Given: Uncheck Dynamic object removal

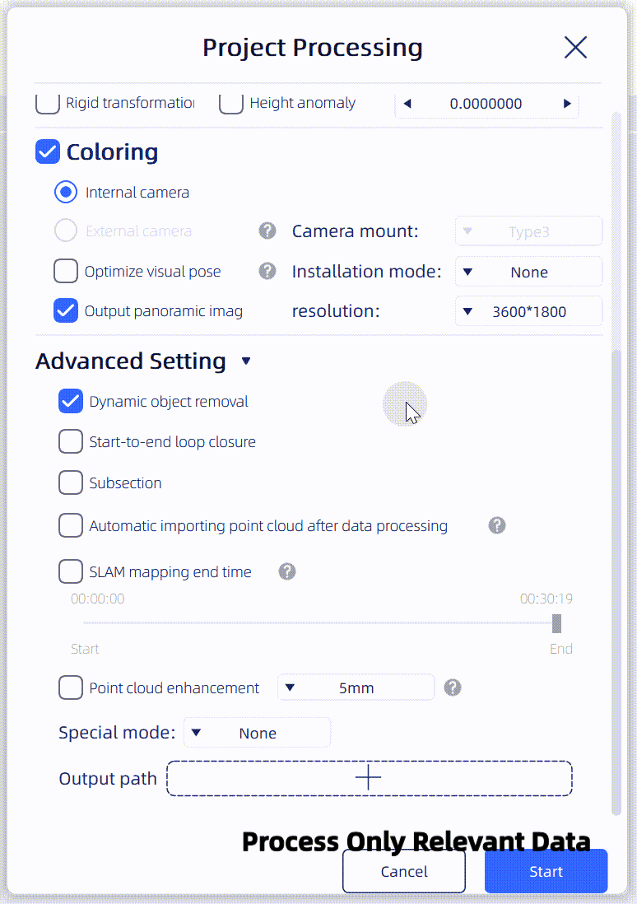Looking at the screenshot, I should 71,401.
